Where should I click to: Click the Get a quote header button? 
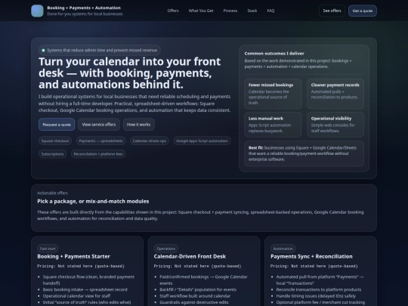[x=363, y=11]
